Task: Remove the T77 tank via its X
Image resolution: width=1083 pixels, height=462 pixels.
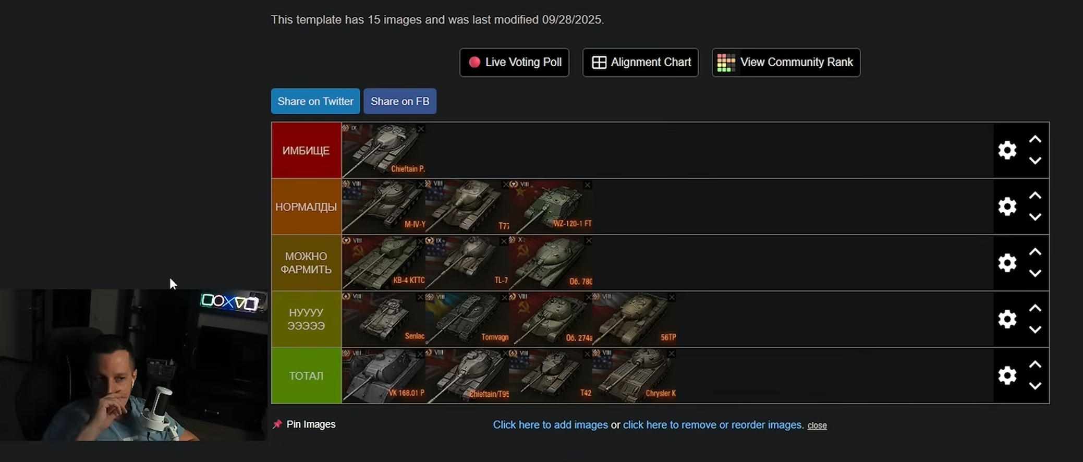Action: click(x=505, y=185)
